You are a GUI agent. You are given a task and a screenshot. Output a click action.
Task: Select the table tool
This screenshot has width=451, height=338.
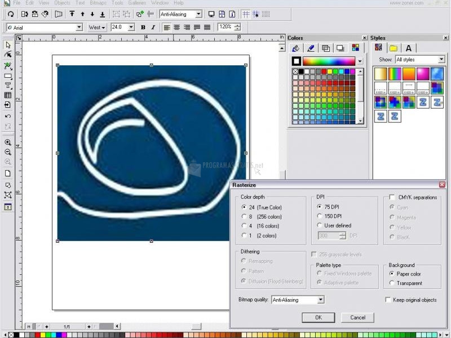click(8, 95)
